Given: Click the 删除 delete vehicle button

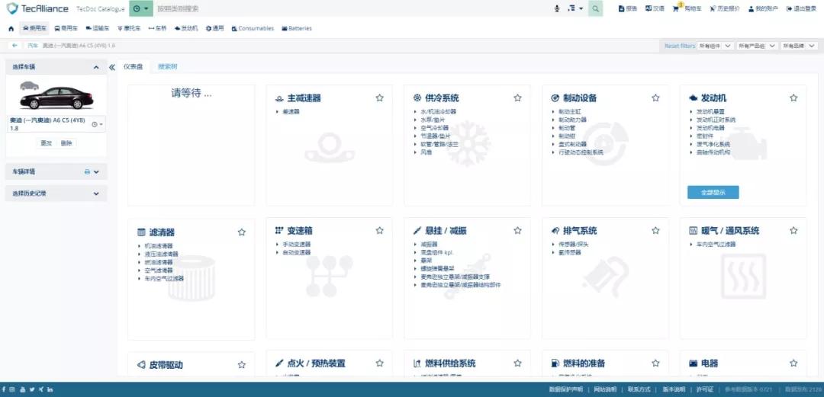Looking at the screenshot, I should click(66, 142).
